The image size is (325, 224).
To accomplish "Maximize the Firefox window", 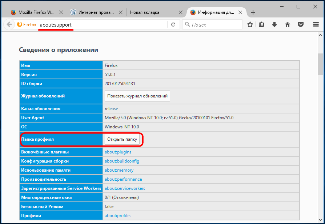I will (x=298, y=7).
